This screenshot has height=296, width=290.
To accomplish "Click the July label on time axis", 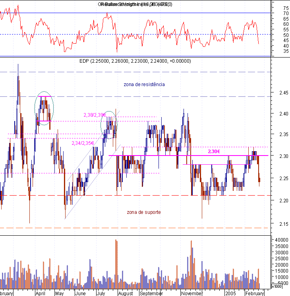I will 101,293.
